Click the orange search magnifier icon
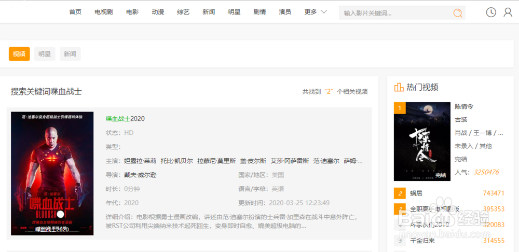The width and height of the screenshot is (519, 252). coord(457,13)
